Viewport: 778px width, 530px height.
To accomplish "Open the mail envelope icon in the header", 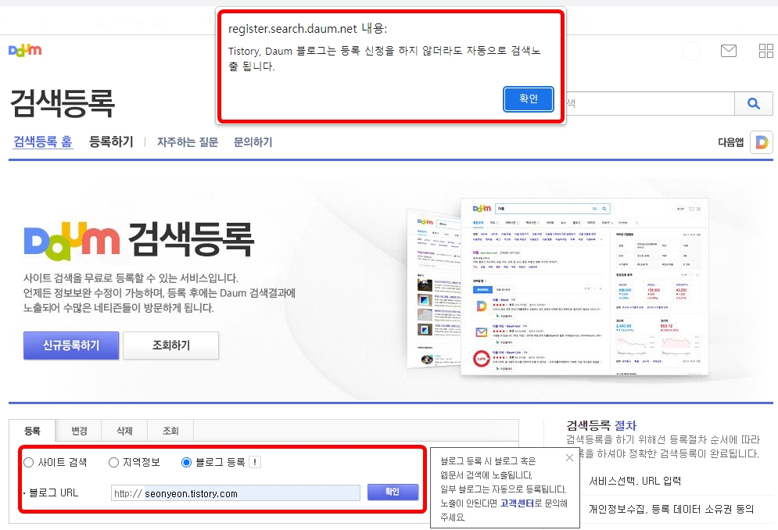I will pyautogui.click(x=729, y=51).
